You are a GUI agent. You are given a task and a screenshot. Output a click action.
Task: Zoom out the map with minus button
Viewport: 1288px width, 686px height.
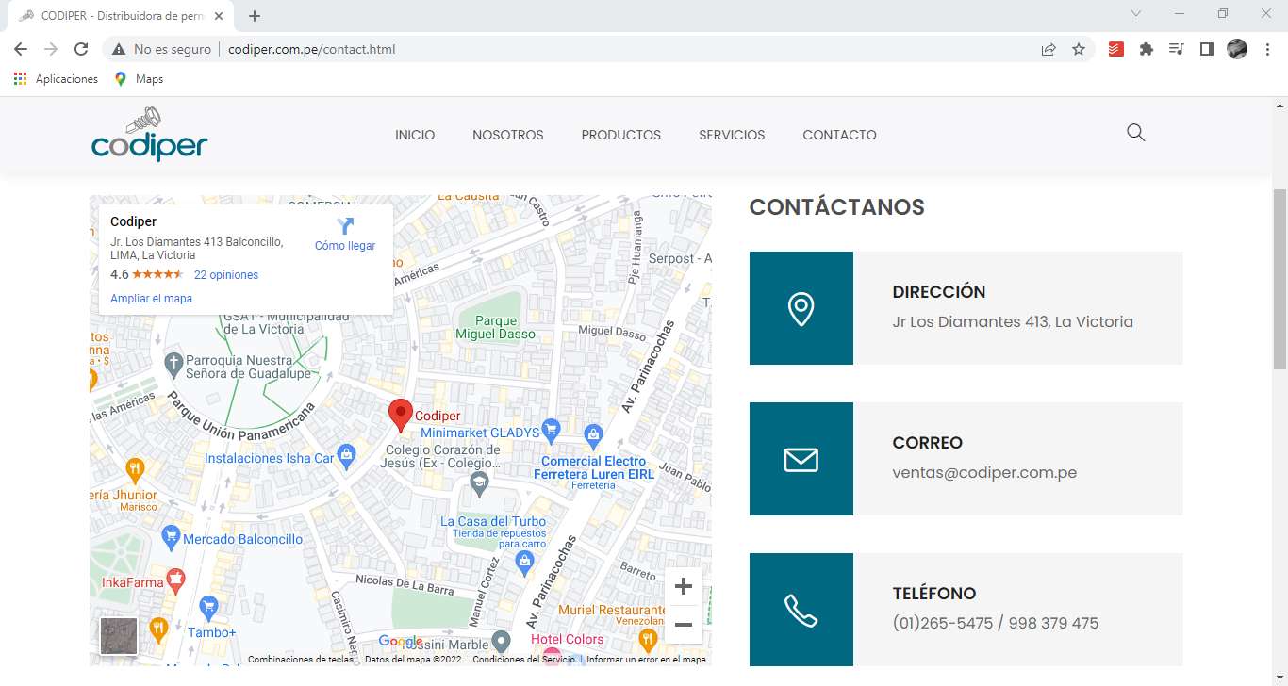[684, 625]
